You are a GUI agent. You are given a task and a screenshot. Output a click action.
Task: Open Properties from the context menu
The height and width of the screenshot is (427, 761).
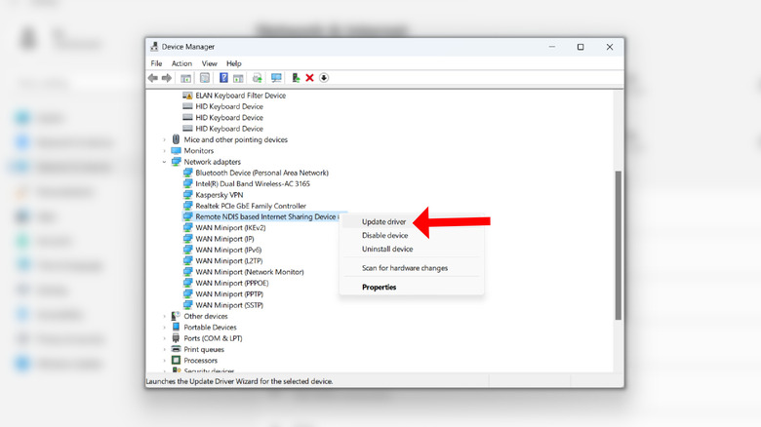click(x=379, y=287)
